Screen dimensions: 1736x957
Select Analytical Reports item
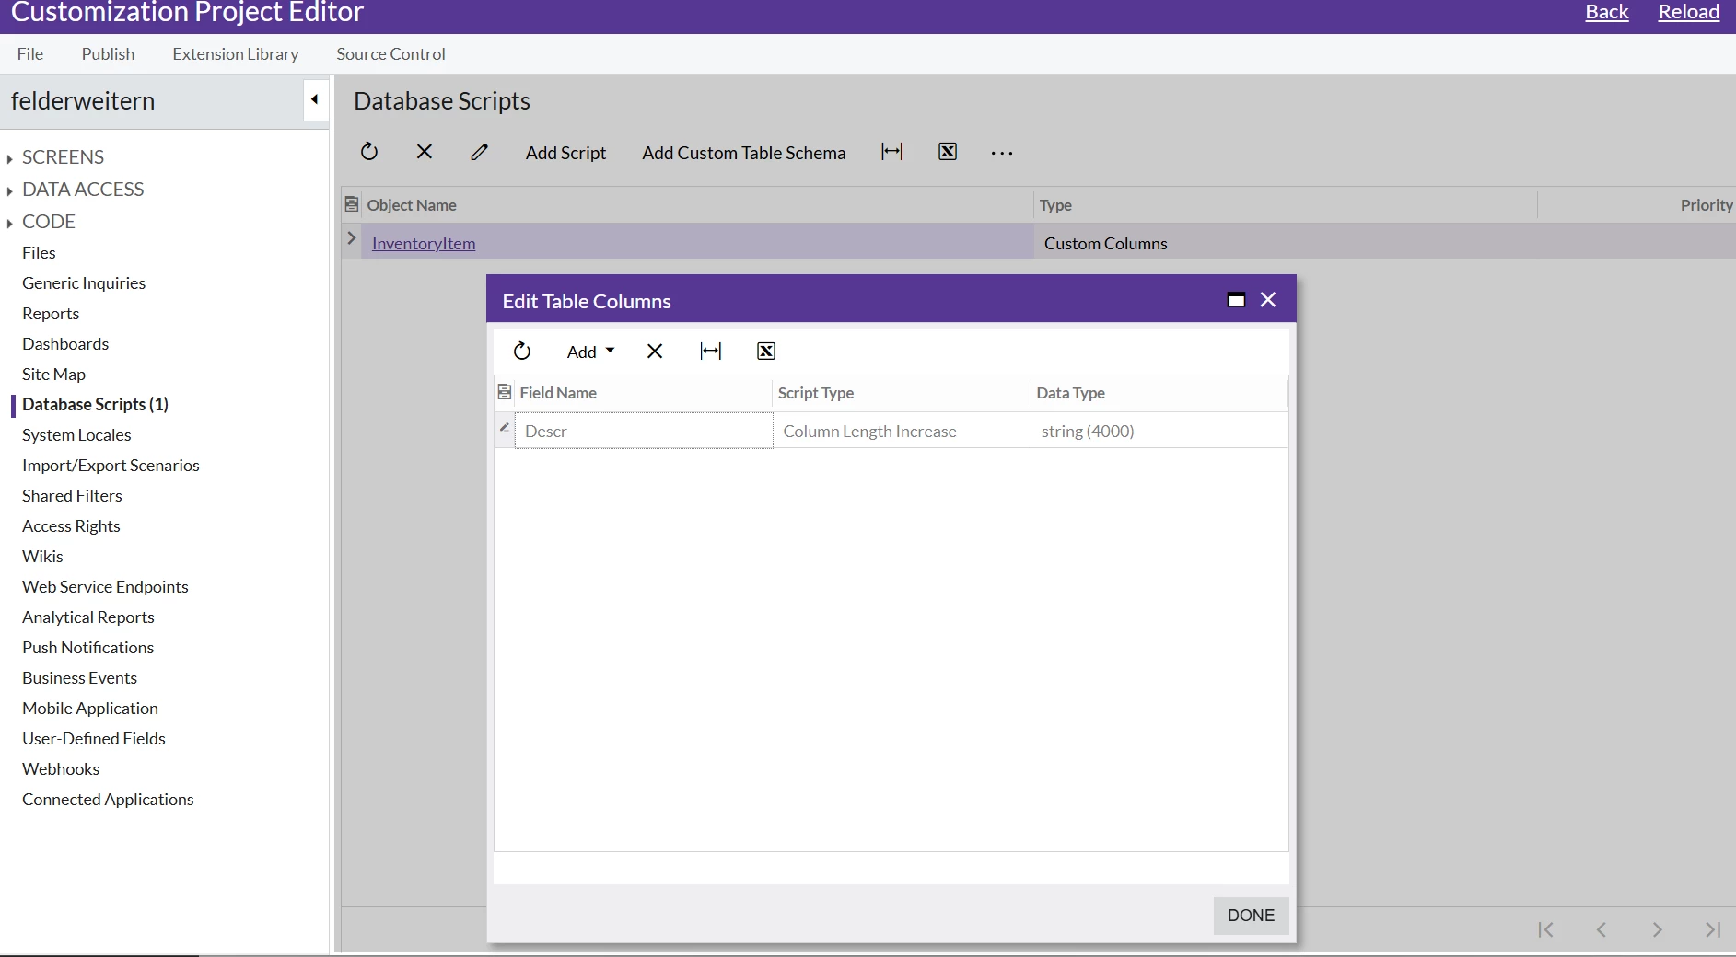pos(88,617)
